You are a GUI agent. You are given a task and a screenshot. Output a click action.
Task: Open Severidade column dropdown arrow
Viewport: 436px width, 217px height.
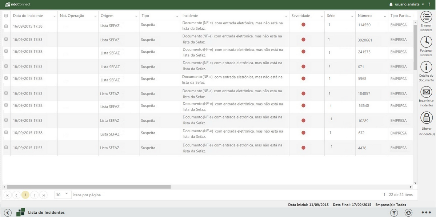(321, 16)
